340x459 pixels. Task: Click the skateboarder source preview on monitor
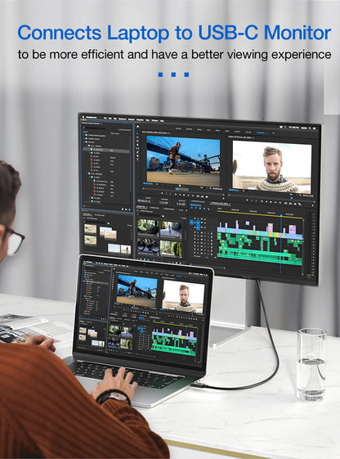(x=183, y=160)
